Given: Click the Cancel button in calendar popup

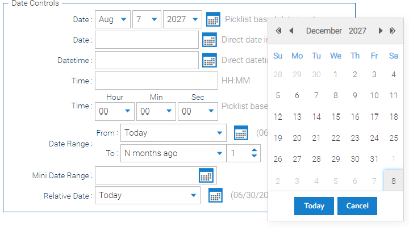Looking at the screenshot, I should pyautogui.click(x=357, y=206).
